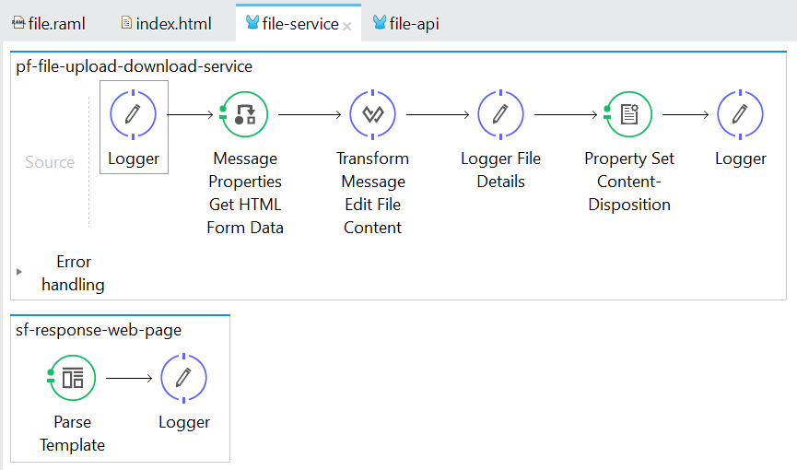Screen dimensions: 797x470
Task: Select the Parse Template component icon
Action: [73, 378]
